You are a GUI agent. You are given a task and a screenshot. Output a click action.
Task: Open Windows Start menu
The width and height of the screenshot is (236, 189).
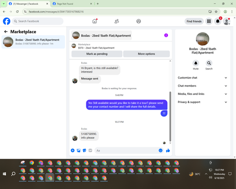pyautogui.click(x=4, y=174)
